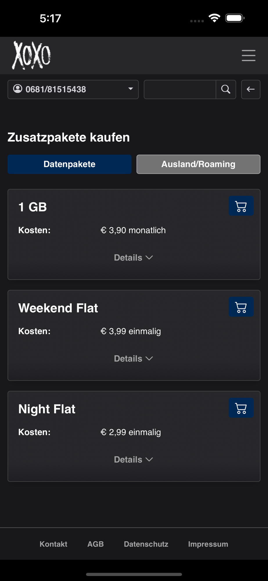Tap the Night Flat package title
This screenshot has width=268, height=581.
(x=47, y=409)
